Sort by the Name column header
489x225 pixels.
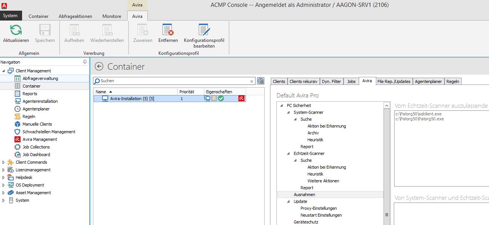coord(101,92)
